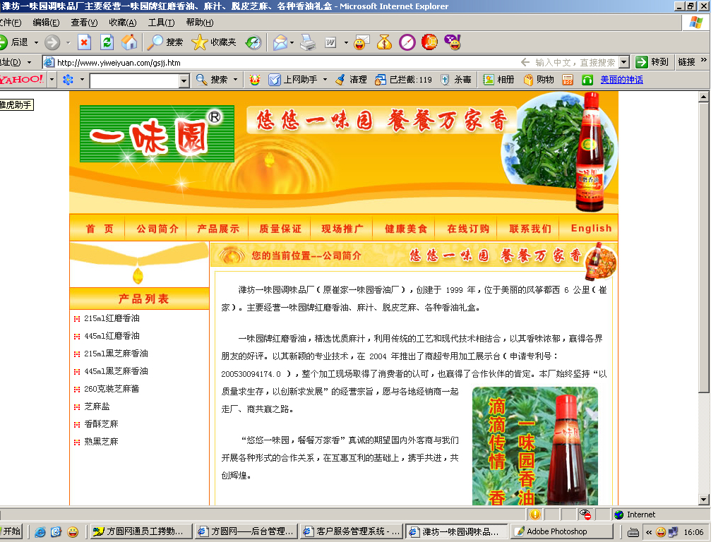The image size is (723, 542).
Task: Click the purple circle icon in toolbar
Action: click(x=407, y=42)
